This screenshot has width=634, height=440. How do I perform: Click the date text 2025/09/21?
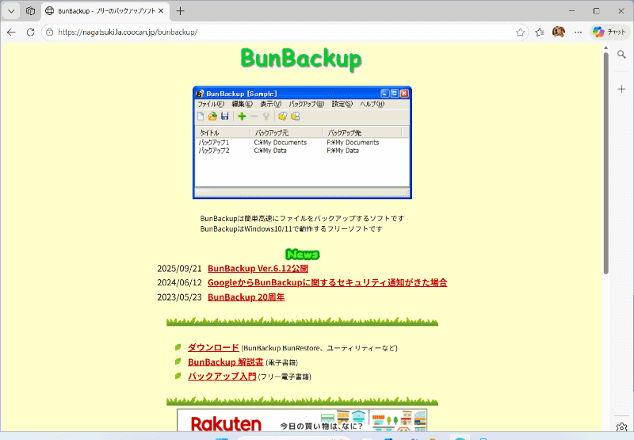click(x=180, y=269)
